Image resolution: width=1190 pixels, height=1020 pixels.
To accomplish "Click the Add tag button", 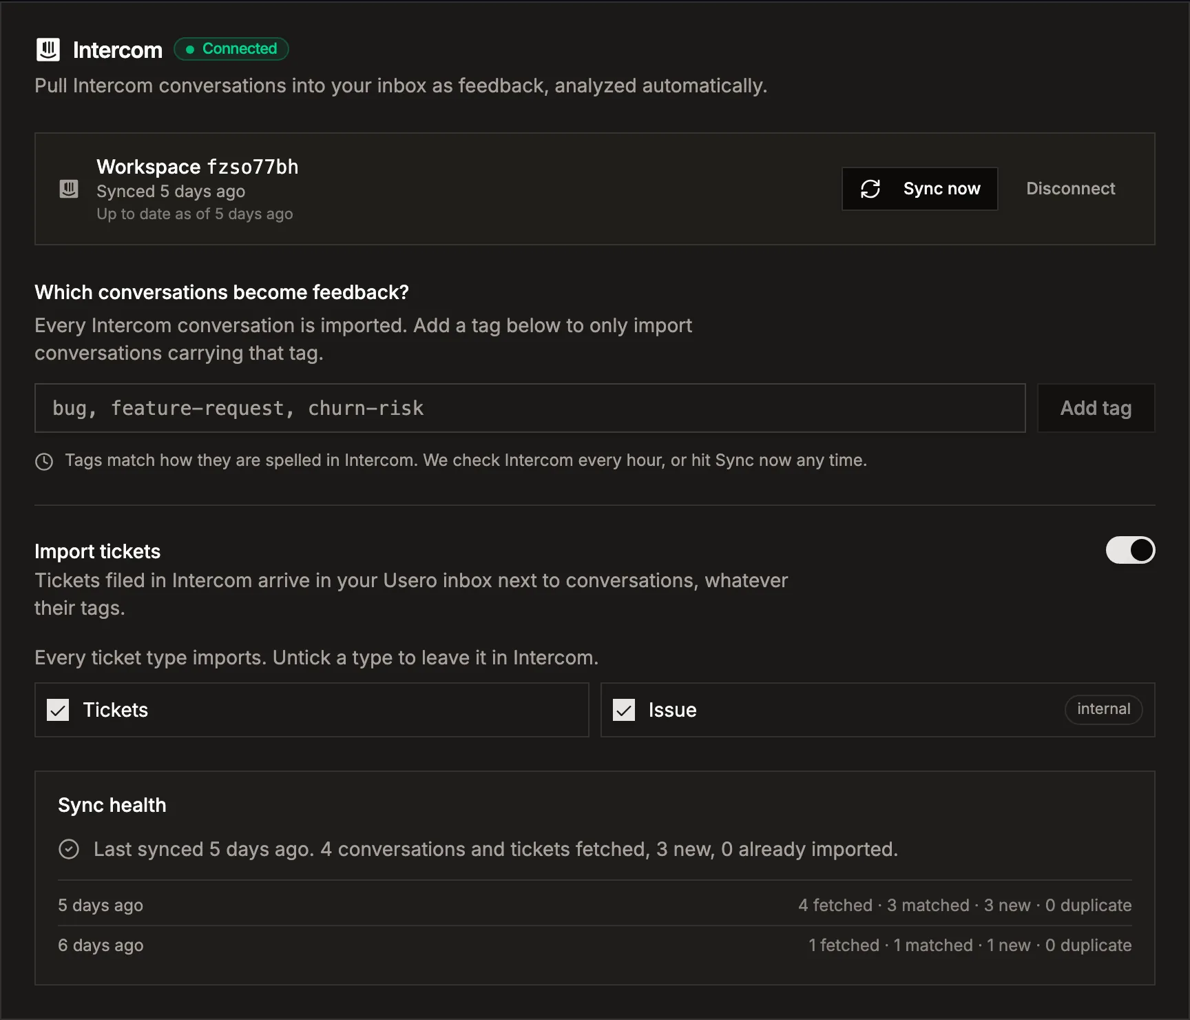I will coord(1096,408).
